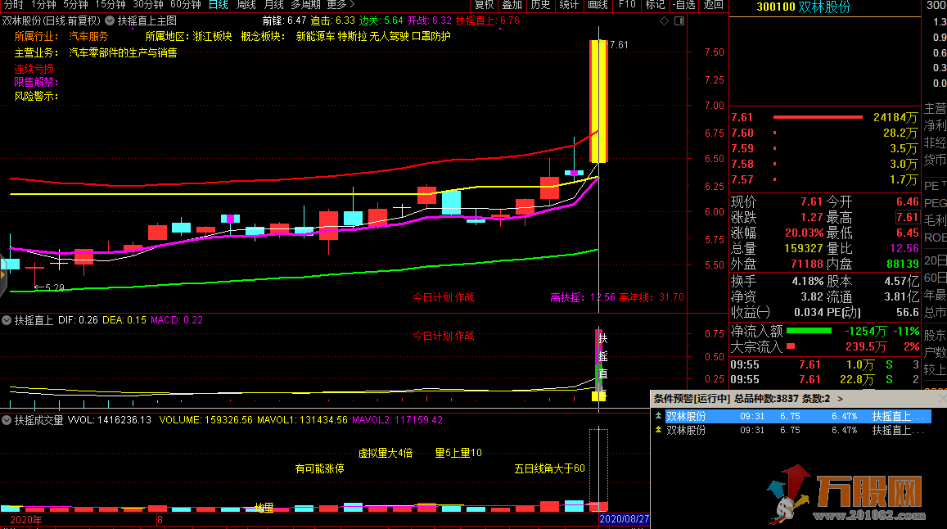947x529 pixels.
Task: Click the square panel icon above the price axis
Action: point(679,21)
